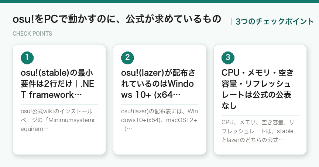The height and width of the screenshot is (167, 319).
Task: Click the description starting osu!公式wikiのインストール
Action: 58,120
